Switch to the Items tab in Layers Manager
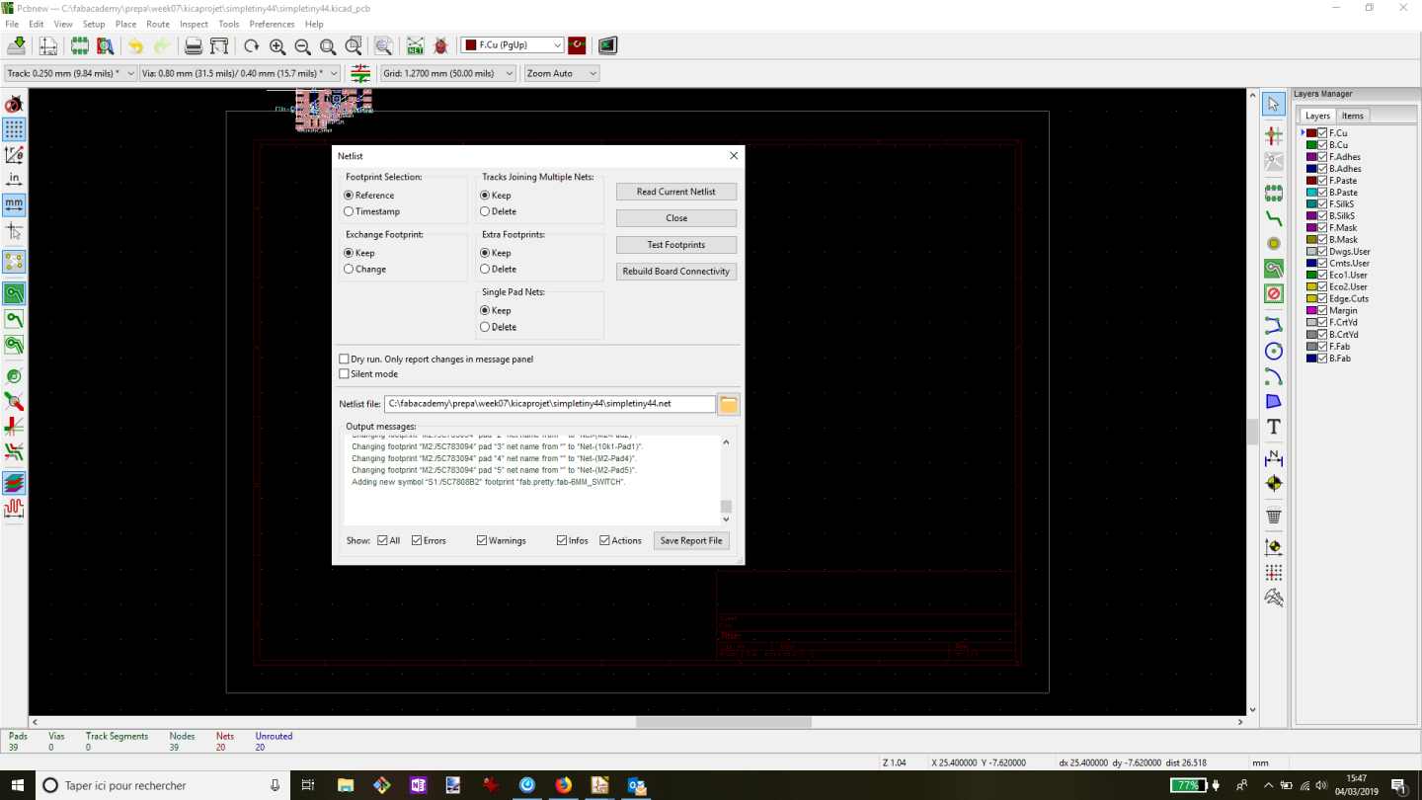This screenshot has width=1422, height=800. 1352,116
